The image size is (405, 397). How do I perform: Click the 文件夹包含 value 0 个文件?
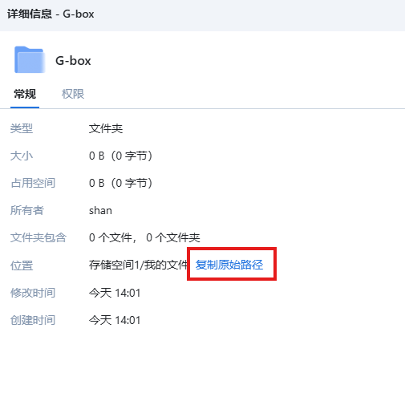(144, 237)
